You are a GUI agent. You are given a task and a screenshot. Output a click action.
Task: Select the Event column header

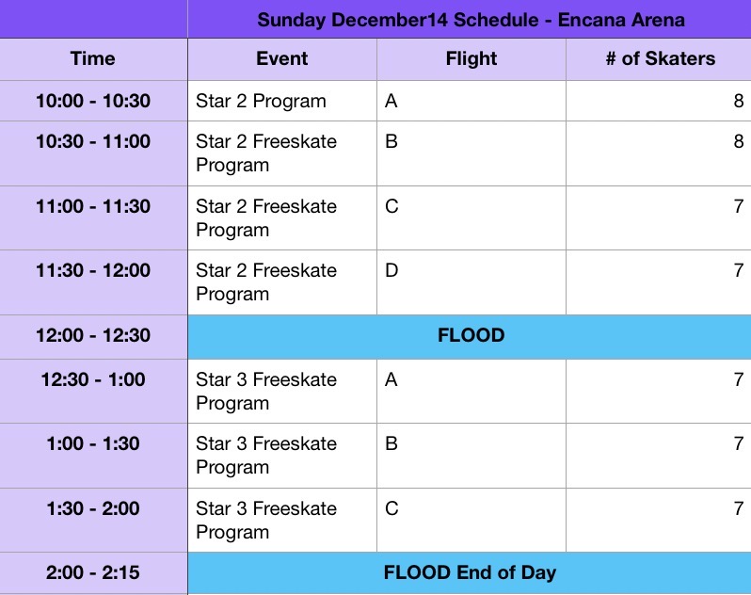click(282, 58)
